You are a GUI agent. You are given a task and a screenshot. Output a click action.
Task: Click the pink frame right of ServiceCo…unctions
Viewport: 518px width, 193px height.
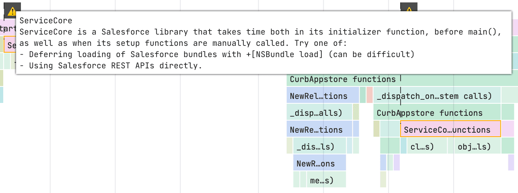coord(507,129)
